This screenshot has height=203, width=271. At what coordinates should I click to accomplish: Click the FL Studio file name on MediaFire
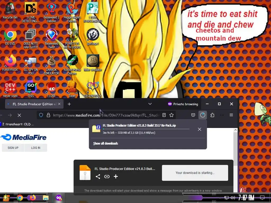click(x=125, y=169)
